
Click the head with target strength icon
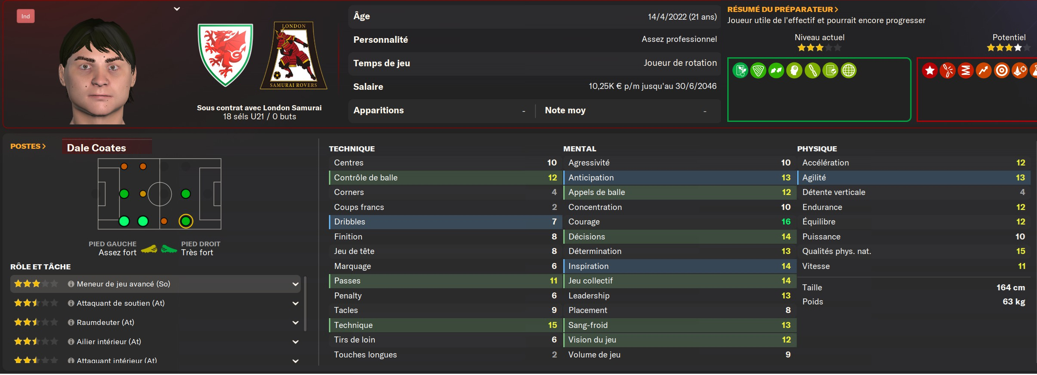click(794, 71)
